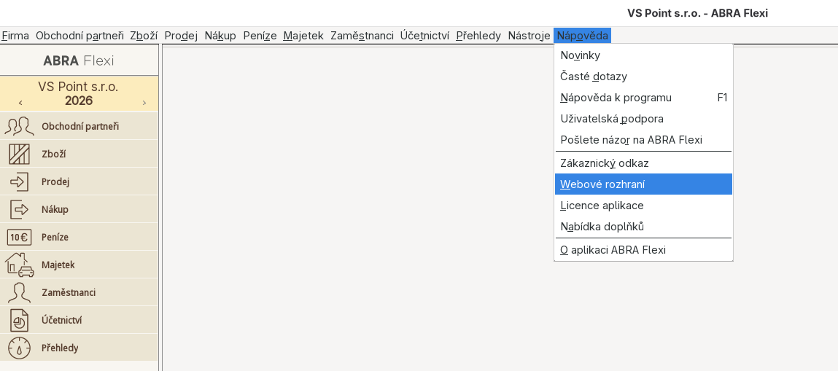Image resolution: width=838 pixels, height=371 pixels.
Task: Open the Prodej sidebar label
Action: point(55,182)
